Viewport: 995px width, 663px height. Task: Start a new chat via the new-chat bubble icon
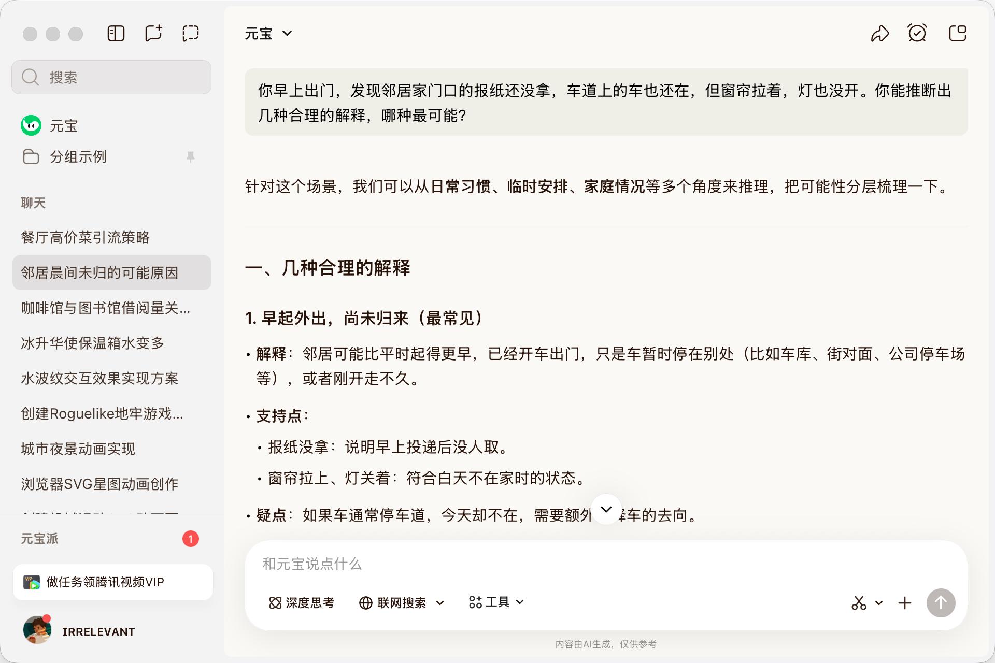click(x=153, y=33)
